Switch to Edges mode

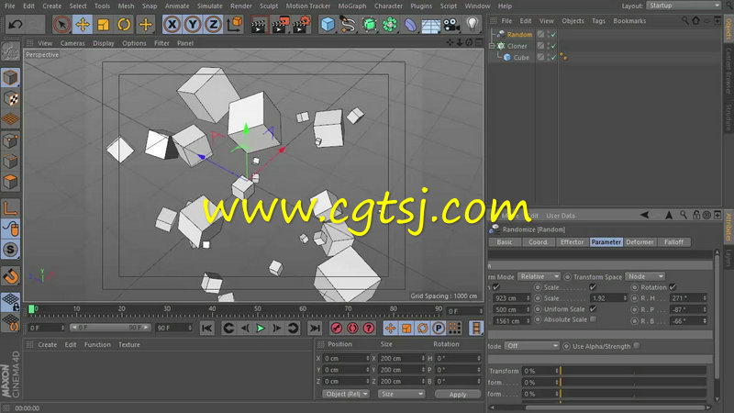pyautogui.click(x=10, y=162)
